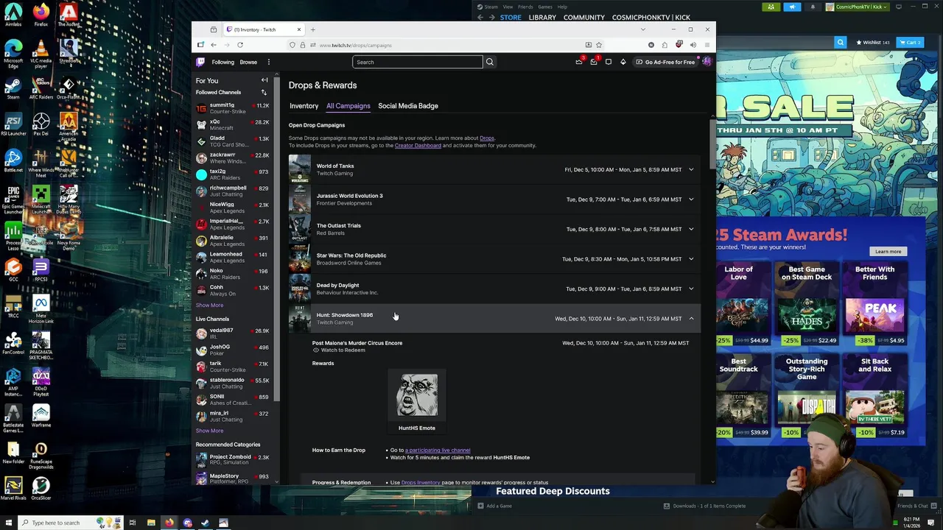This screenshot has height=530, width=943.
Task: Show more followed channels
Action: 209,305
